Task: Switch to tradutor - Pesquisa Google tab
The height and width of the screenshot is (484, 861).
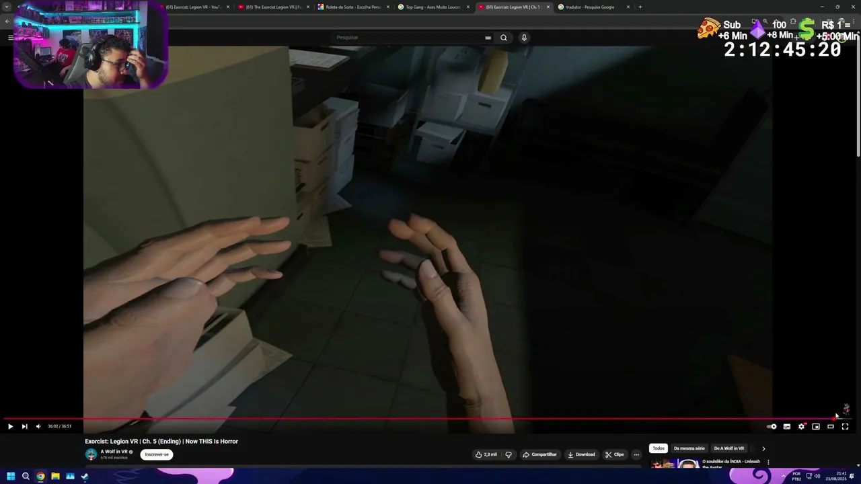Action: pos(590,7)
